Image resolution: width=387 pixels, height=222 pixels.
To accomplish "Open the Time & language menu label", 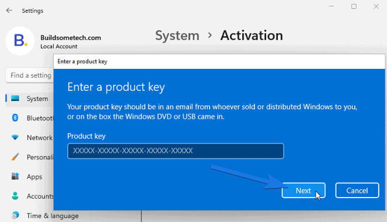I will [53, 216].
